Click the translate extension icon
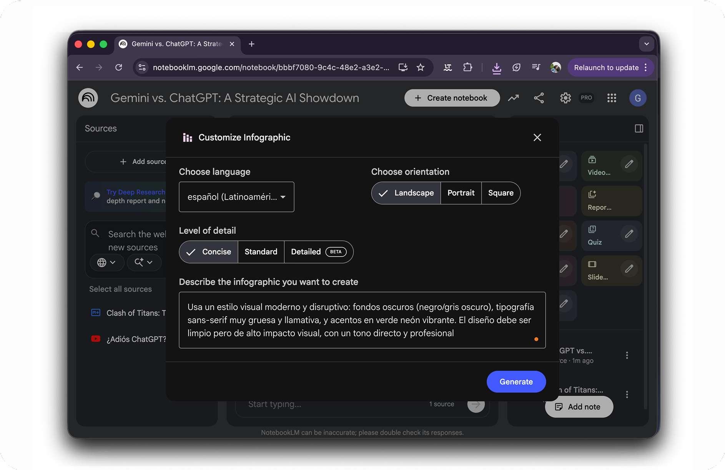 tap(448, 68)
